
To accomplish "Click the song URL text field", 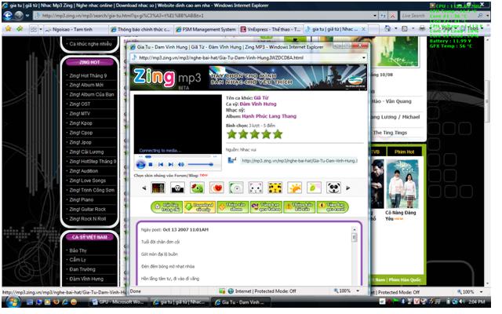I will 298,160.
